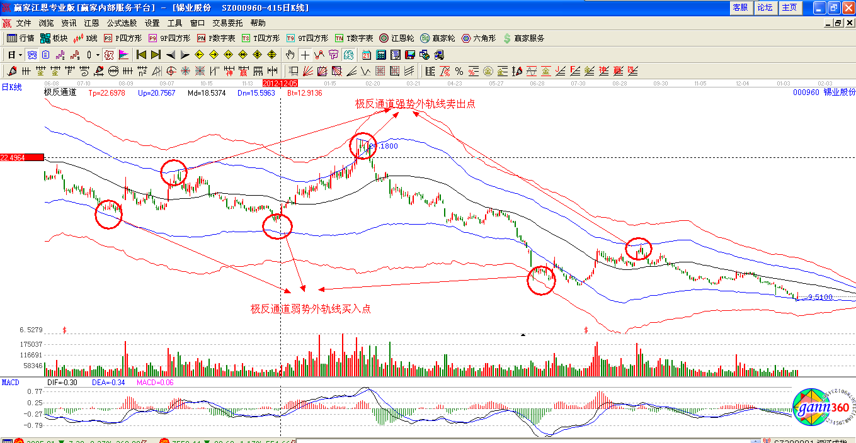Viewport: 856px width, 443px height.
Task: Click the 2012-12-05 date marker on the timeline
Action: [280, 83]
